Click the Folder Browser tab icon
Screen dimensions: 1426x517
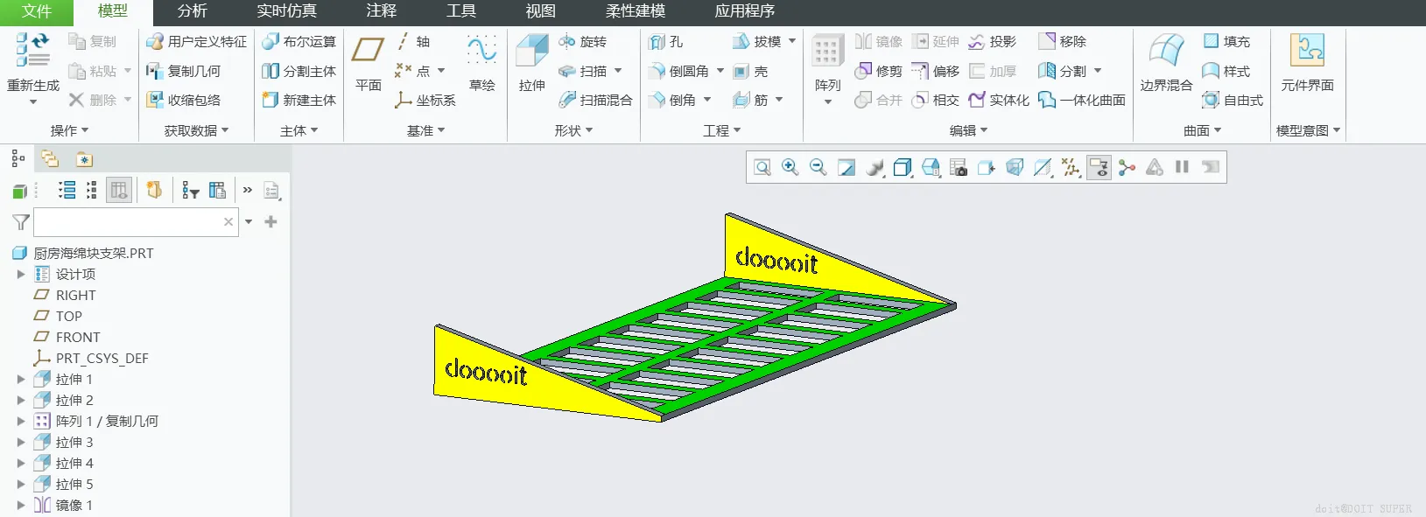click(x=50, y=158)
